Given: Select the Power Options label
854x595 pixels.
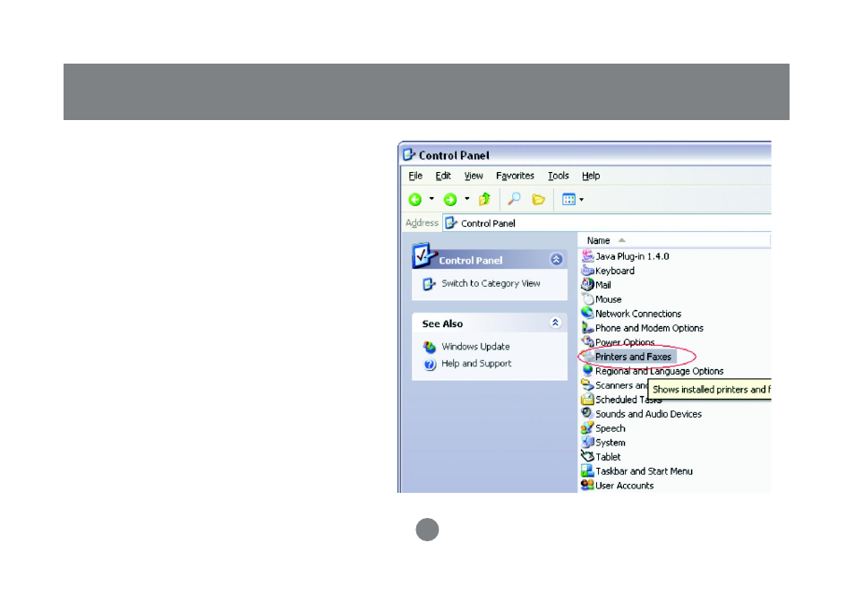Looking at the screenshot, I should (625, 342).
